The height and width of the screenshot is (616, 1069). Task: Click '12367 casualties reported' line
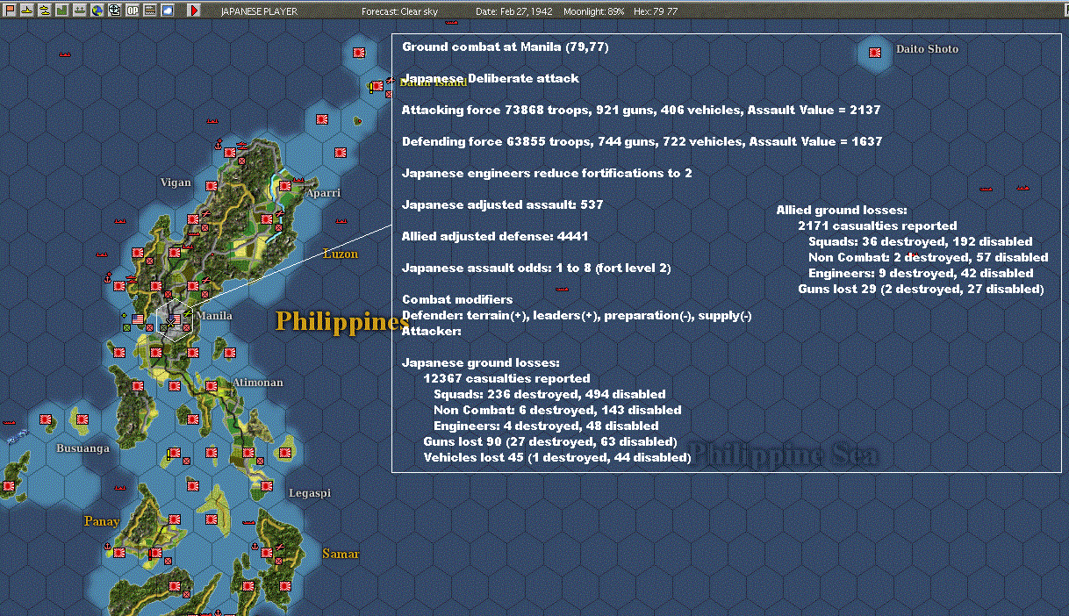coord(506,378)
